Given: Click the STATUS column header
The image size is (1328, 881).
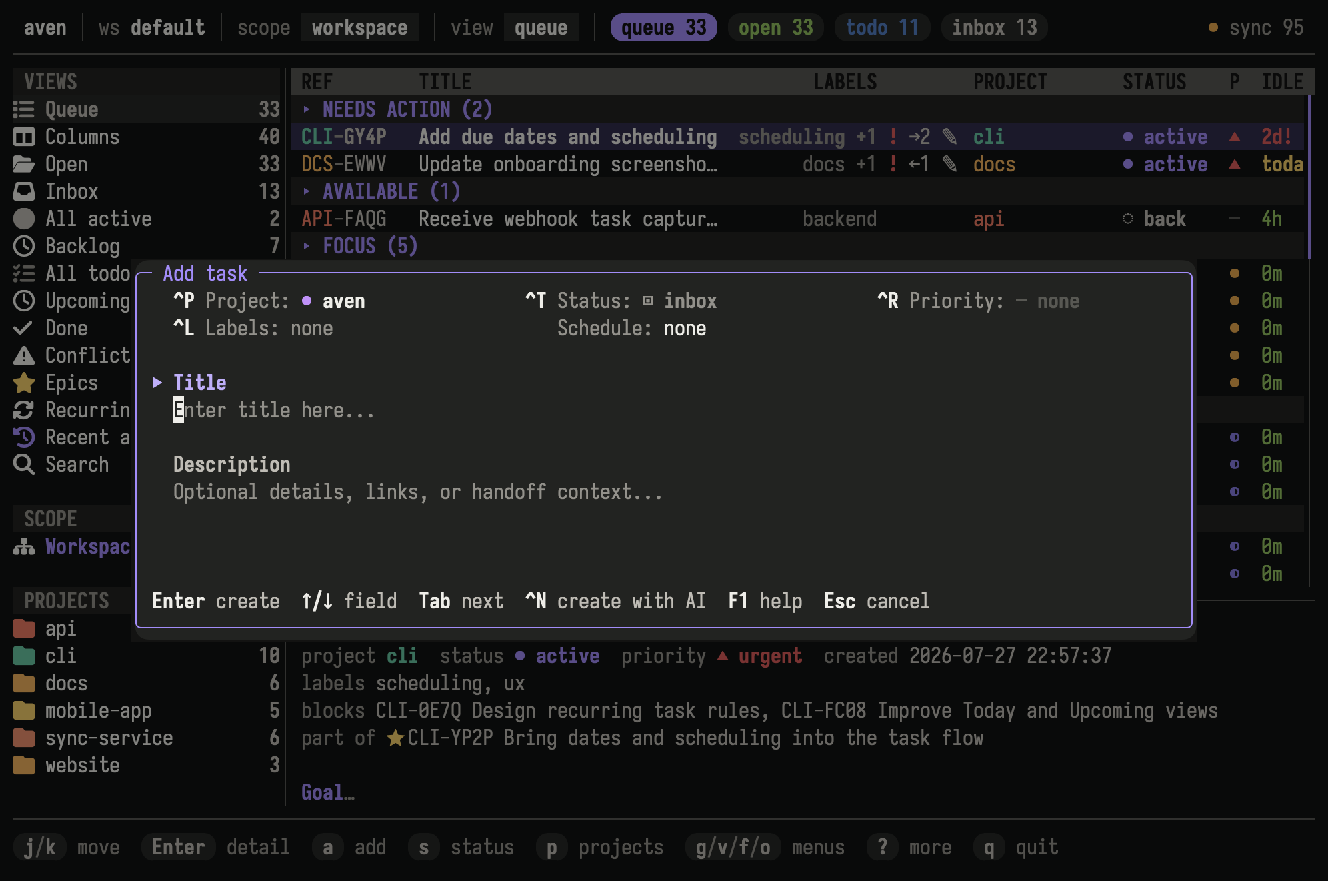Looking at the screenshot, I should pyautogui.click(x=1155, y=82).
